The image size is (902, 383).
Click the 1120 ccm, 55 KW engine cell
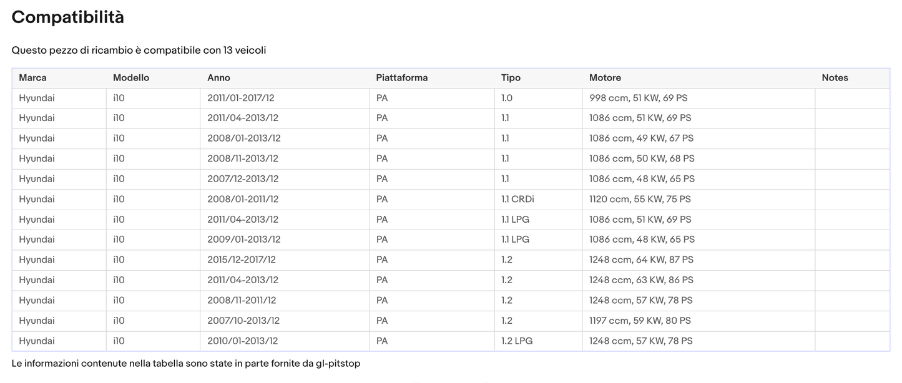tap(640, 200)
